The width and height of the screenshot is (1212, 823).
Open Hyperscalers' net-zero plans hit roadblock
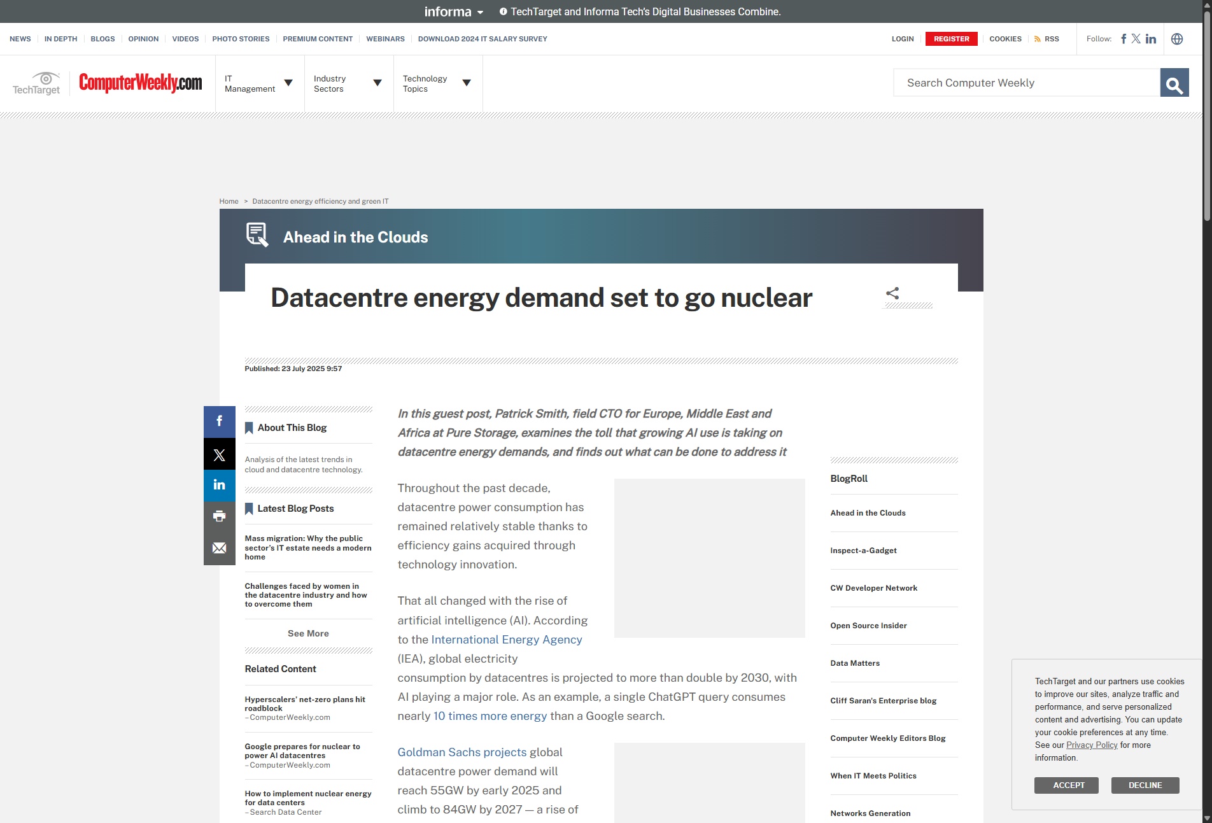click(305, 703)
